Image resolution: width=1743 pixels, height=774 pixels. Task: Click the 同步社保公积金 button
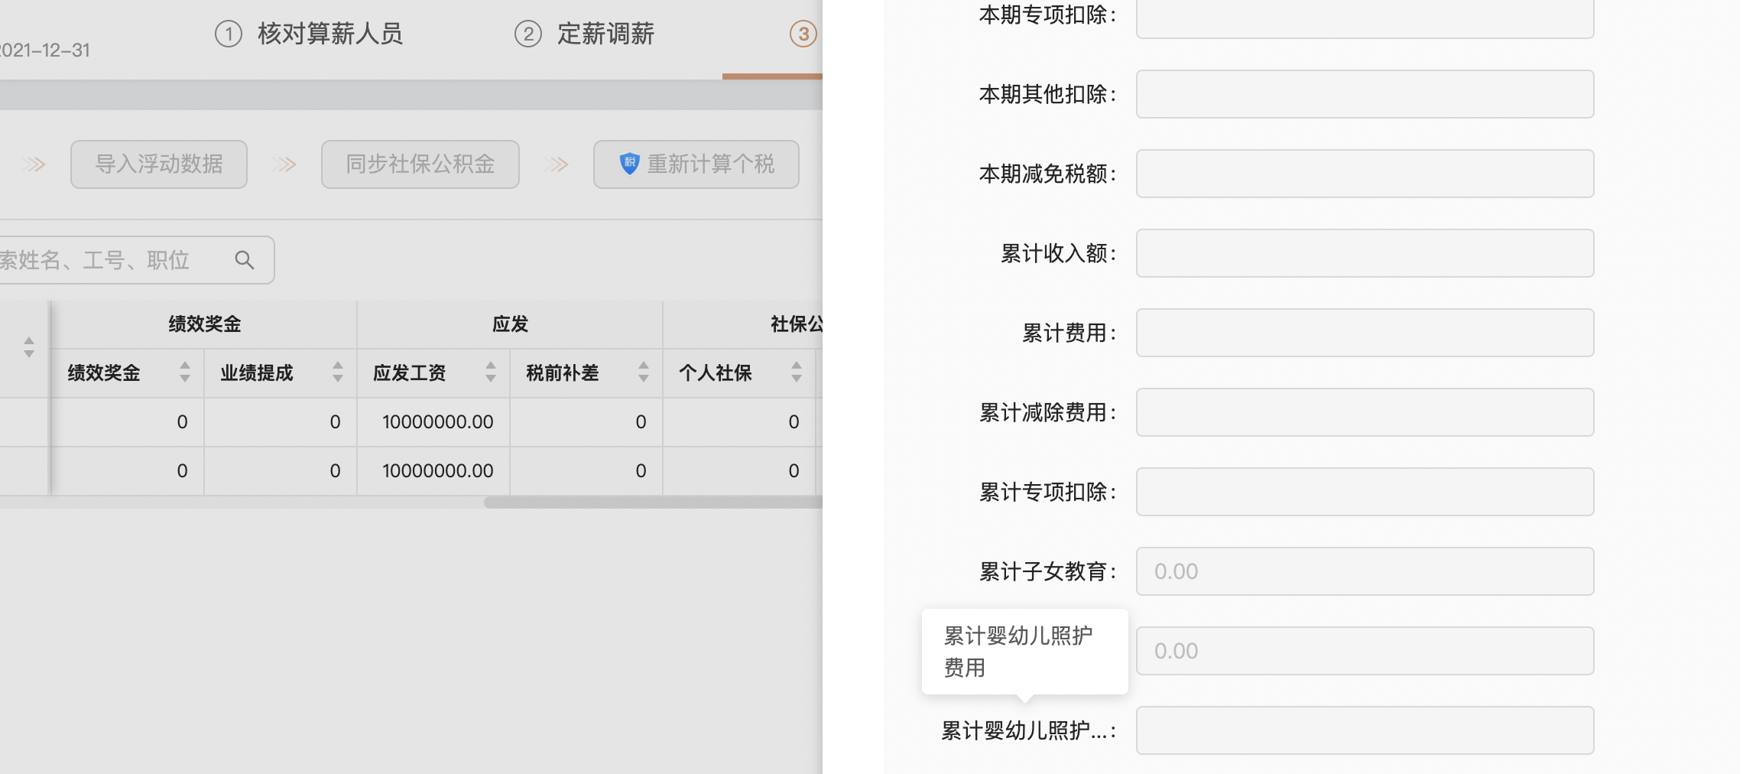420,164
